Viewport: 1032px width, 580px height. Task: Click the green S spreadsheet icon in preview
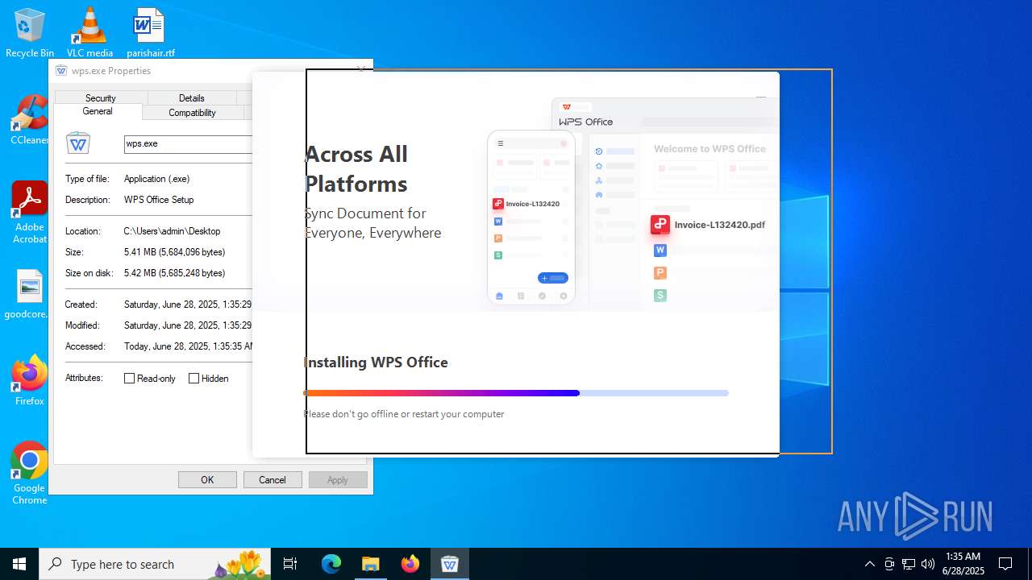point(660,296)
